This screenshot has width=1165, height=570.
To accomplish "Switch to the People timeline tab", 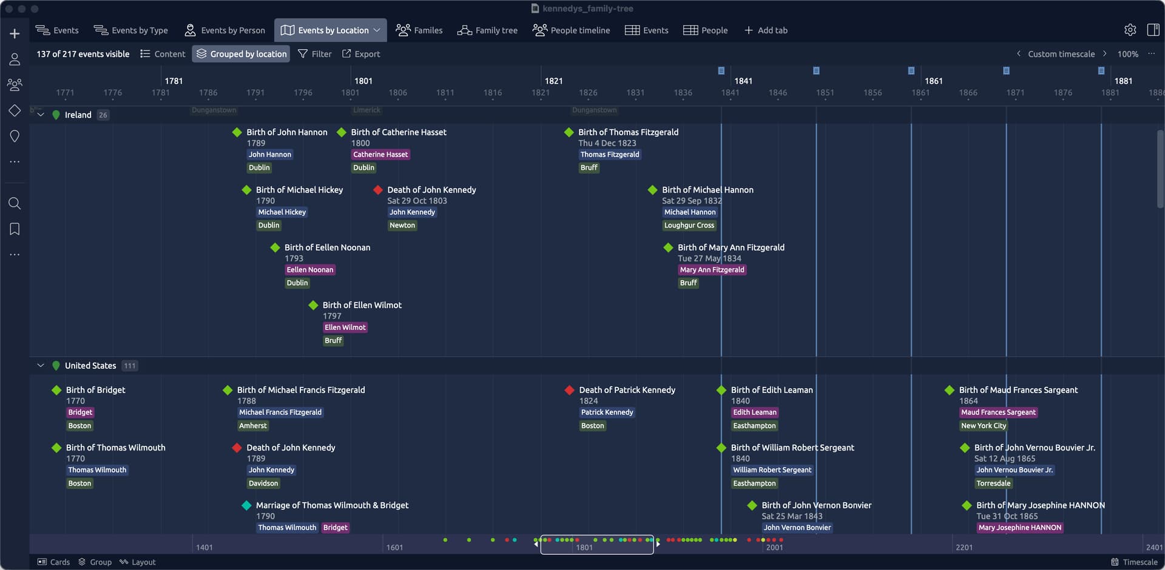I will [x=571, y=30].
